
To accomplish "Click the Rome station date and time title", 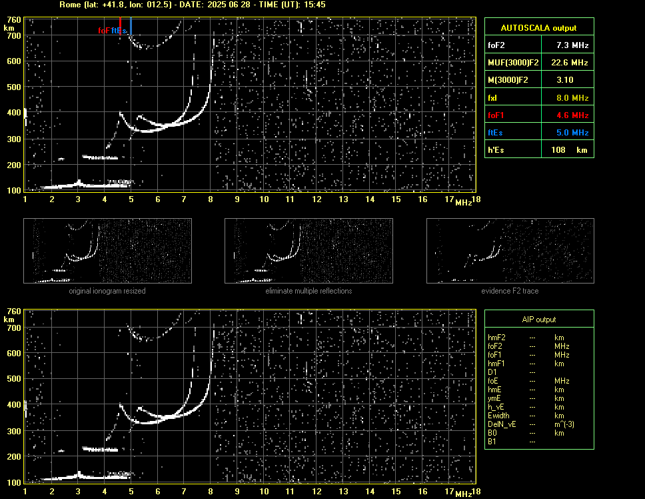I will (193, 5).
